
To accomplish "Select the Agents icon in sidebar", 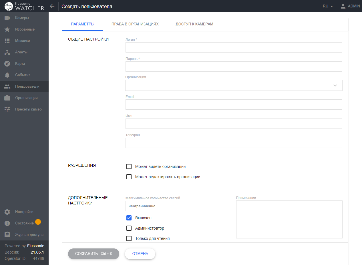I will click(x=7, y=52).
